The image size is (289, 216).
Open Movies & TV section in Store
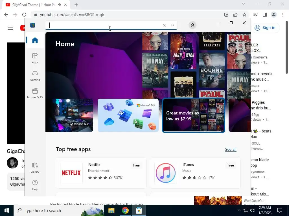35,93
